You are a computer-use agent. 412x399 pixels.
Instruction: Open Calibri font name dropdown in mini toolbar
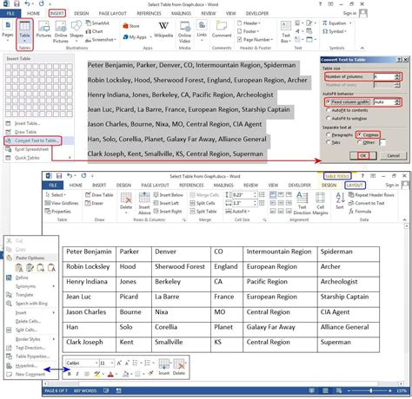pyautogui.click(x=96, y=363)
